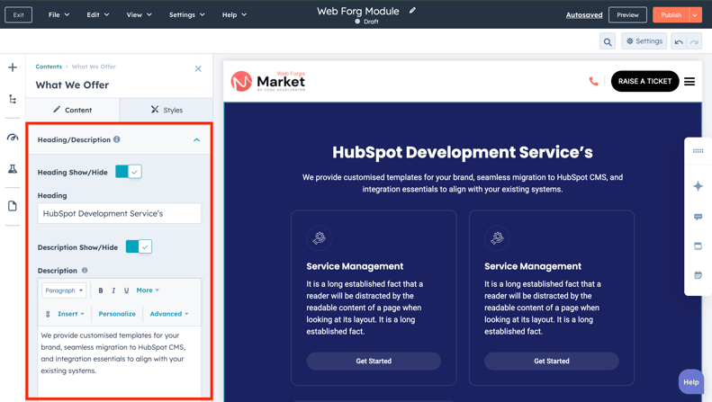The width and height of the screenshot is (712, 402).
Task: Open the File menu
Action: pyautogui.click(x=59, y=15)
